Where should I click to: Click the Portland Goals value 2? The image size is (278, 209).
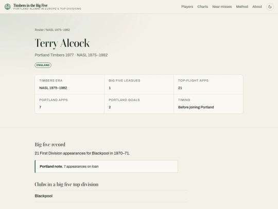pyautogui.click(x=110, y=107)
